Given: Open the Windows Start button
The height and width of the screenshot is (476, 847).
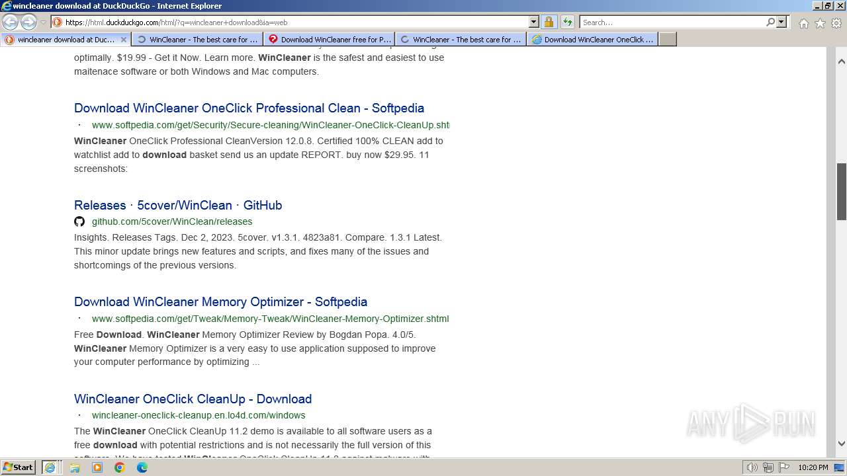Looking at the screenshot, I should 19,467.
